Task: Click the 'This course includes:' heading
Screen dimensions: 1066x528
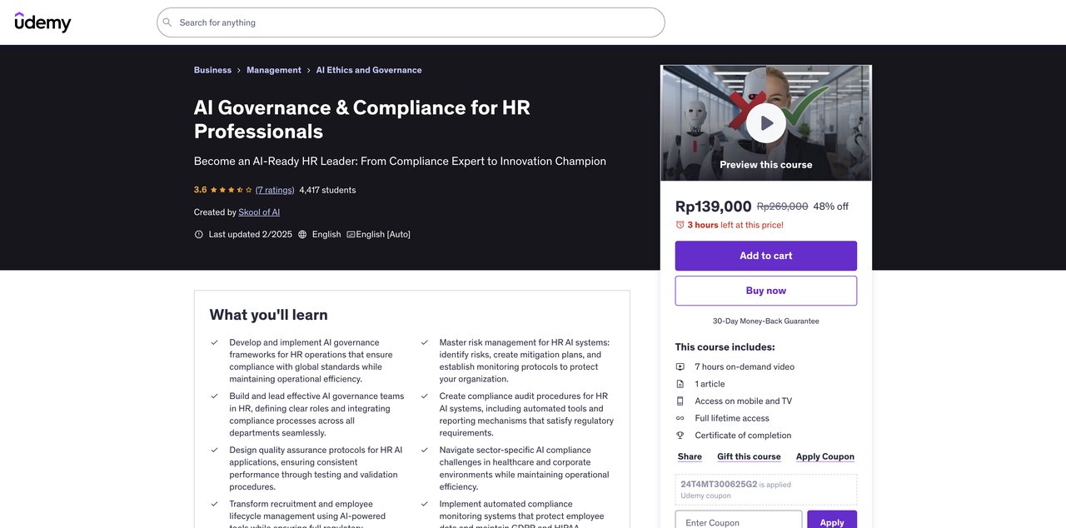Action: click(725, 347)
